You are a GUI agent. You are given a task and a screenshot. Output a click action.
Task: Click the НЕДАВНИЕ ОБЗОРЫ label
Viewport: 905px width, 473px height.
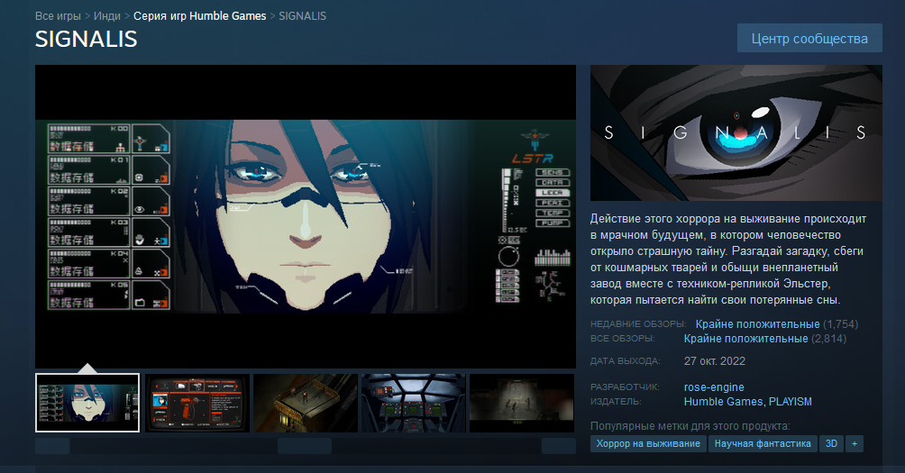(x=638, y=324)
